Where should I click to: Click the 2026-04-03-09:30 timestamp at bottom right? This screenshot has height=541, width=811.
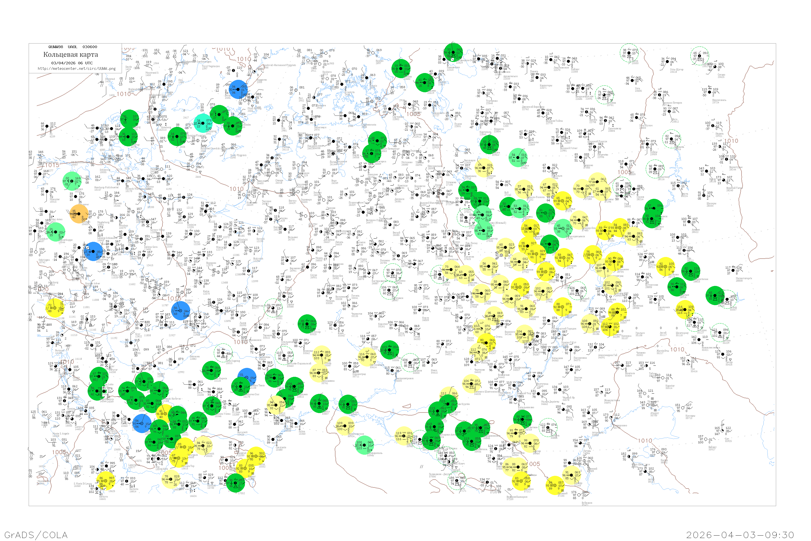tap(740, 535)
